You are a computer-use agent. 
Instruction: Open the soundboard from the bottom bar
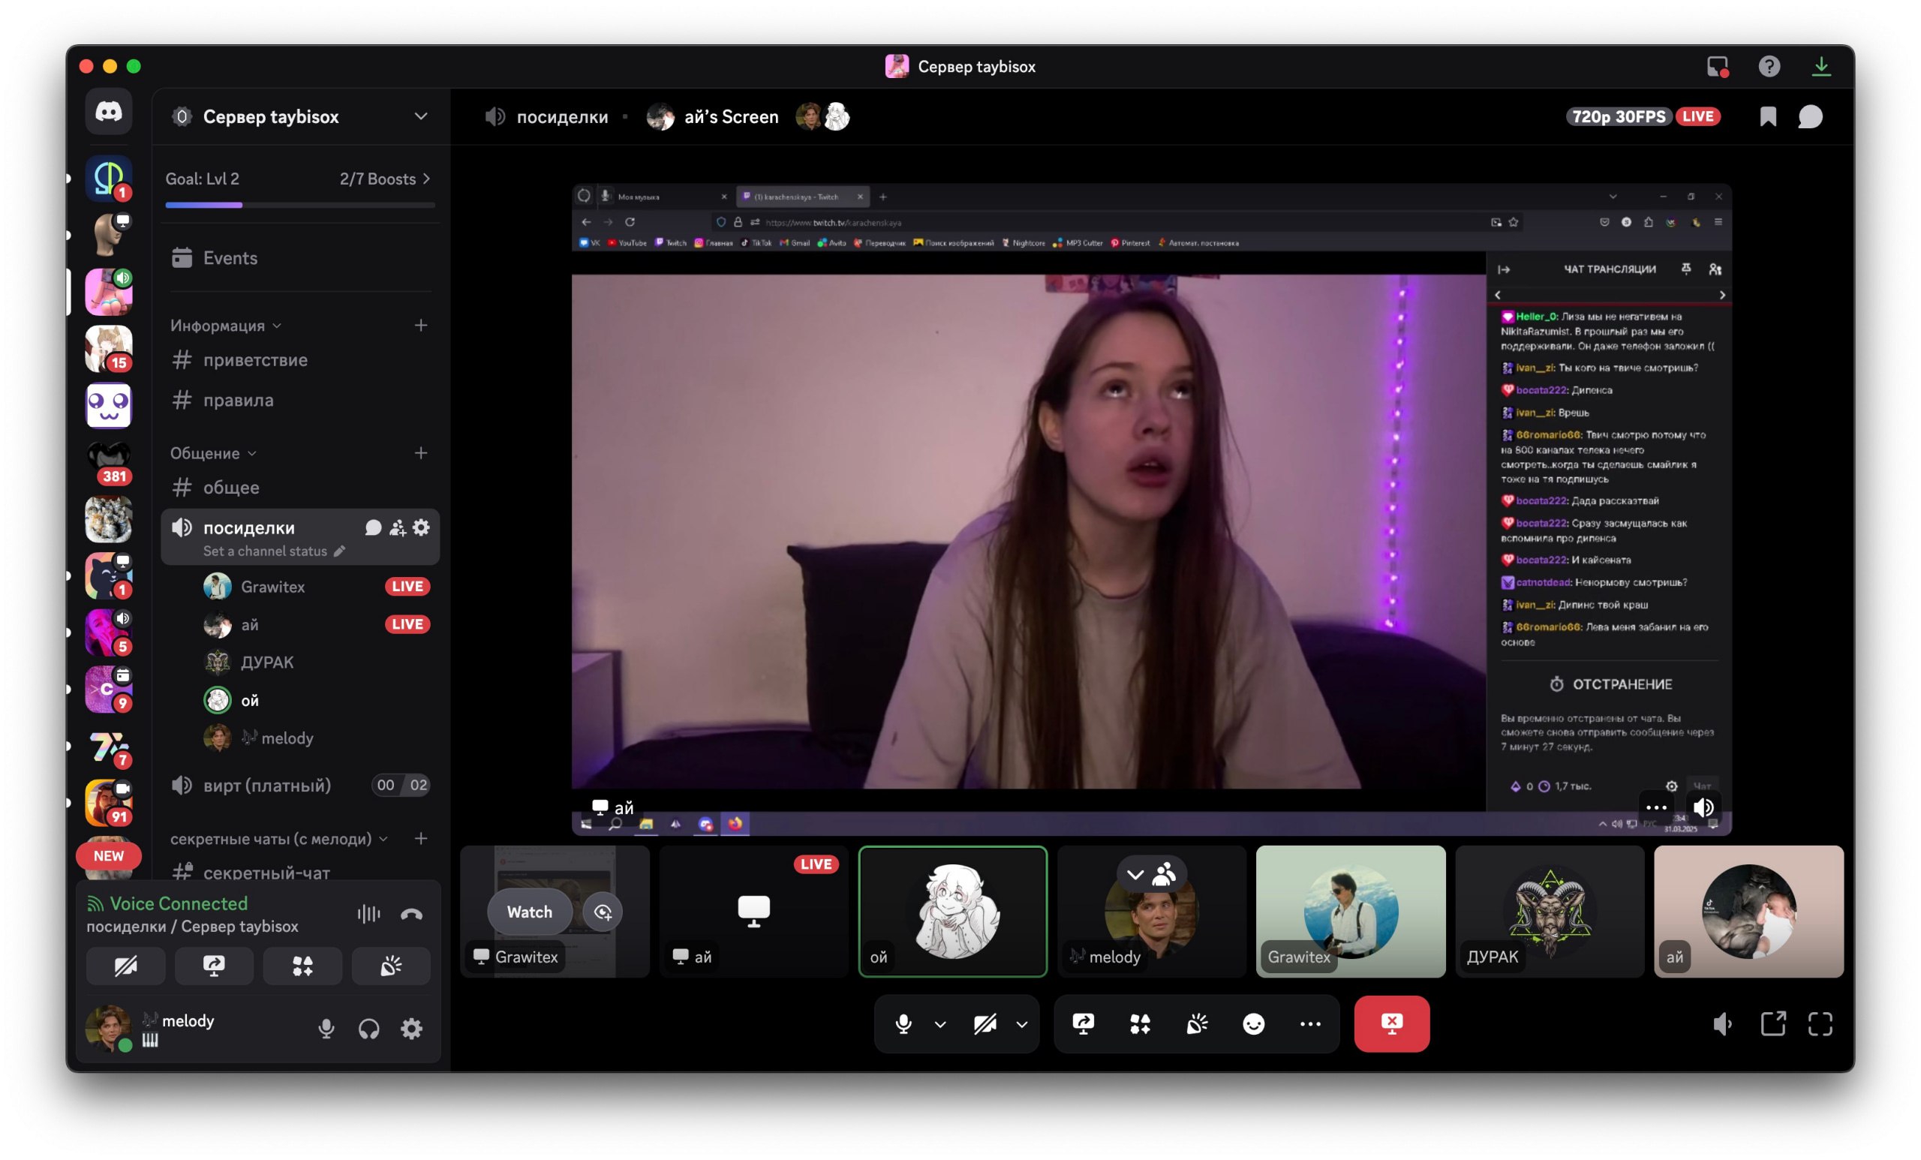(1197, 1023)
